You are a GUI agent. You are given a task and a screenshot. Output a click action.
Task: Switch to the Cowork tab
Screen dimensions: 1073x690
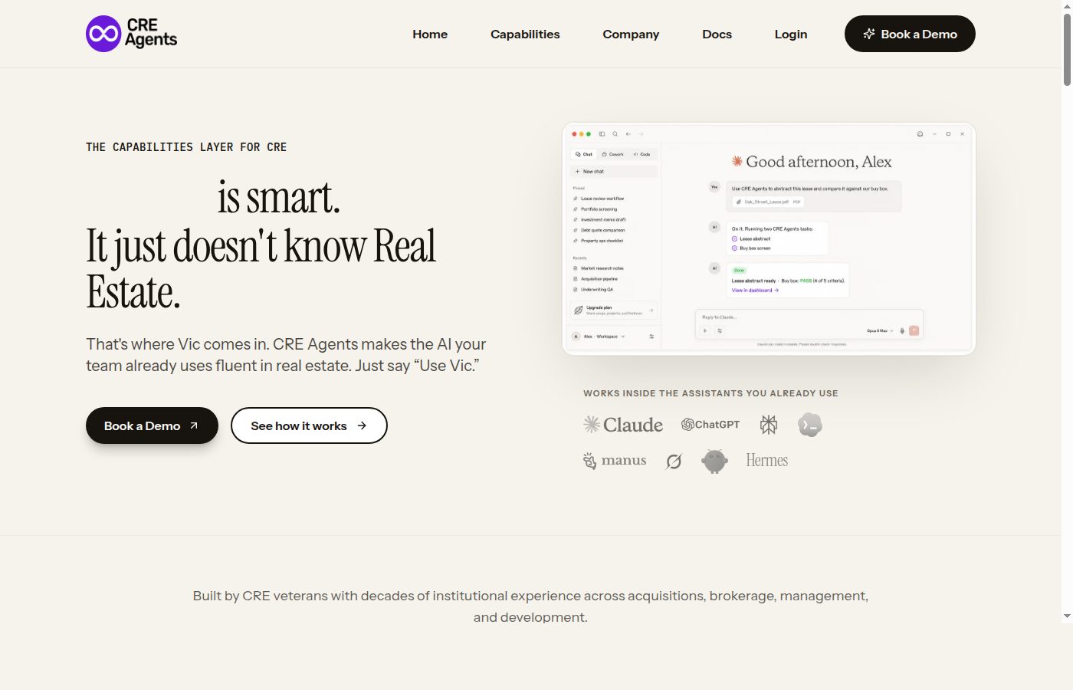coord(613,154)
